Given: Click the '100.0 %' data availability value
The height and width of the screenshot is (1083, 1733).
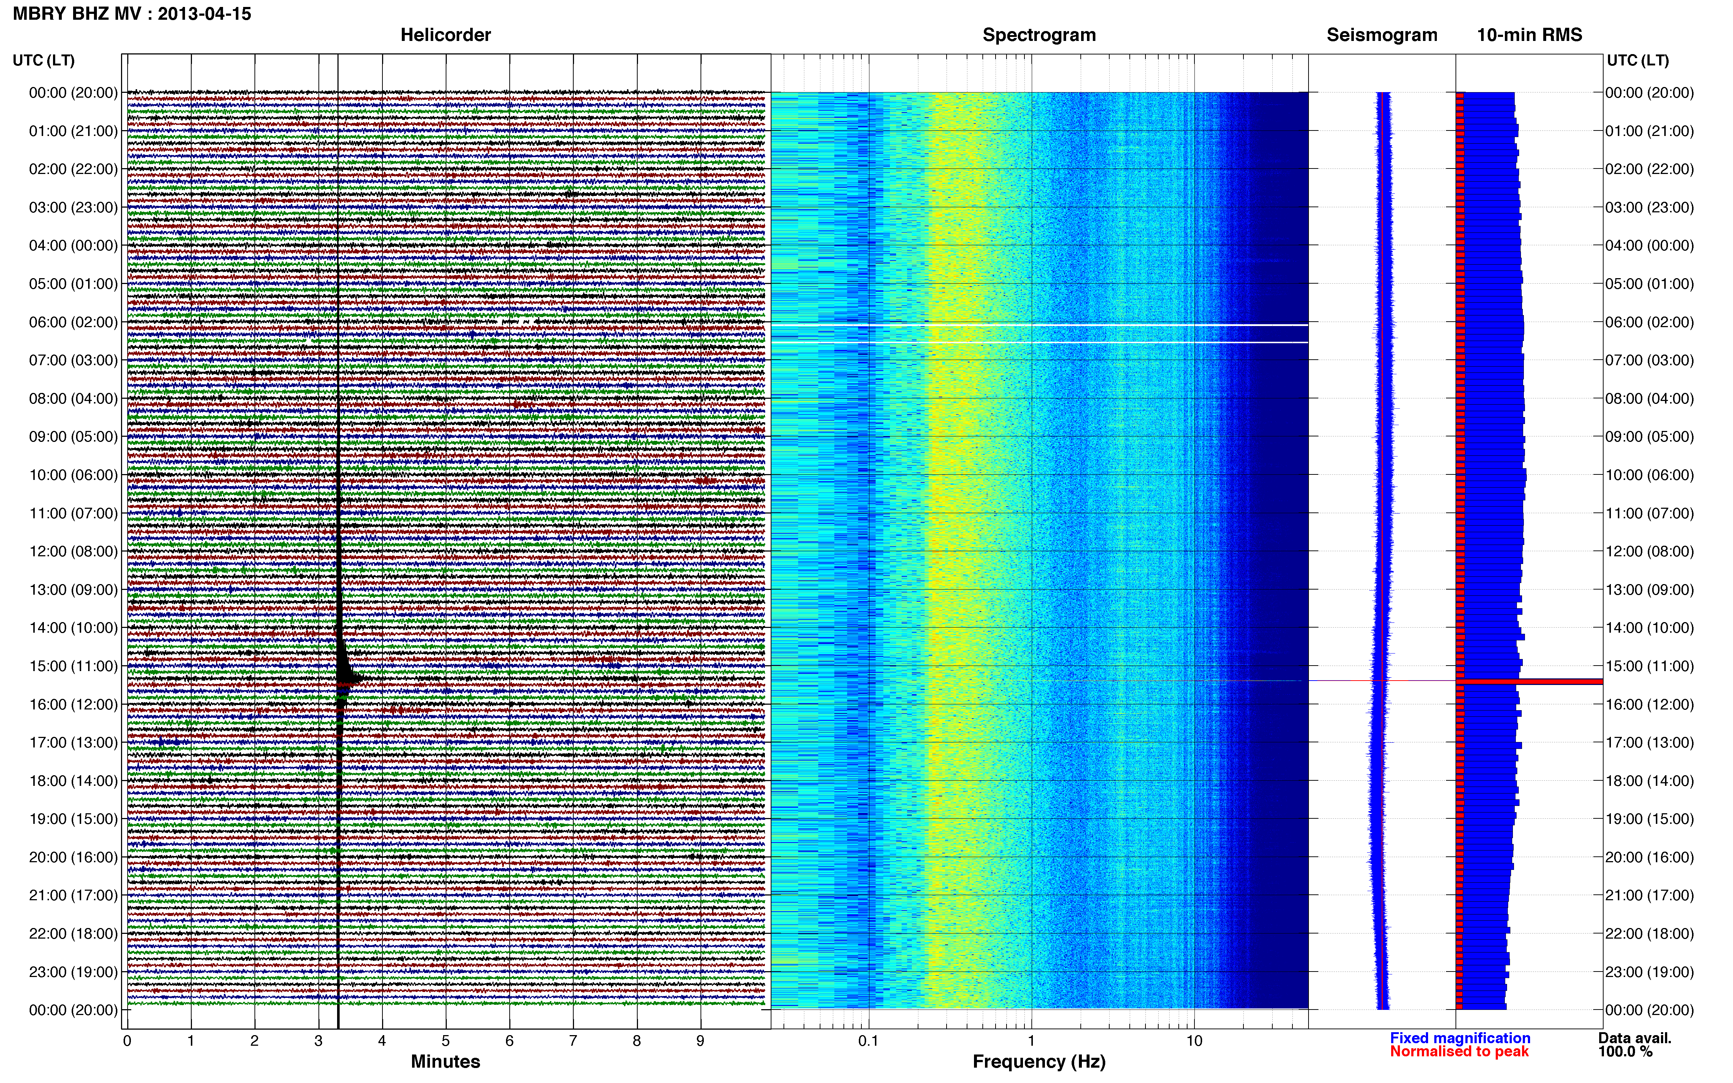Looking at the screenshot, I should tap(1625, 1052).
